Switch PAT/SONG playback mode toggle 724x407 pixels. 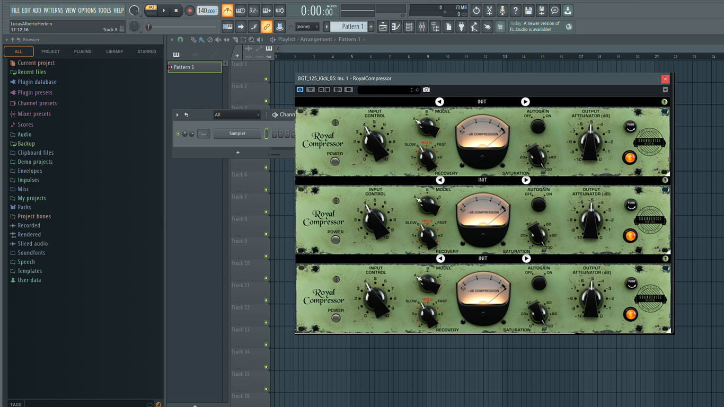click(x=151, y=10)
